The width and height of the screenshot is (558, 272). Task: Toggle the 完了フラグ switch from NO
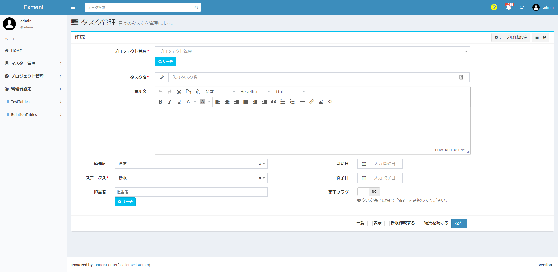pyautogui.click(x=369, y=192)
